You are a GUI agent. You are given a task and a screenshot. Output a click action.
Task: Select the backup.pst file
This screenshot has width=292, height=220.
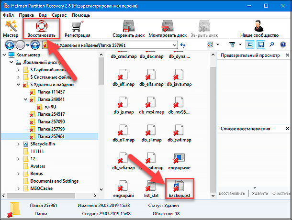(x=180, y=188)
